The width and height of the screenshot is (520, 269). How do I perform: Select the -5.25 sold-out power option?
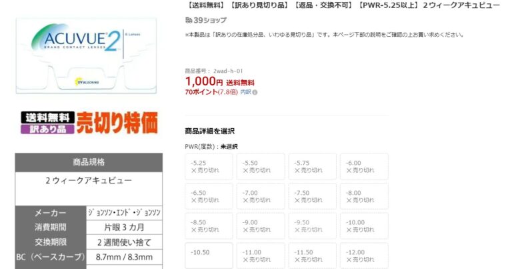tap(209, 166)
